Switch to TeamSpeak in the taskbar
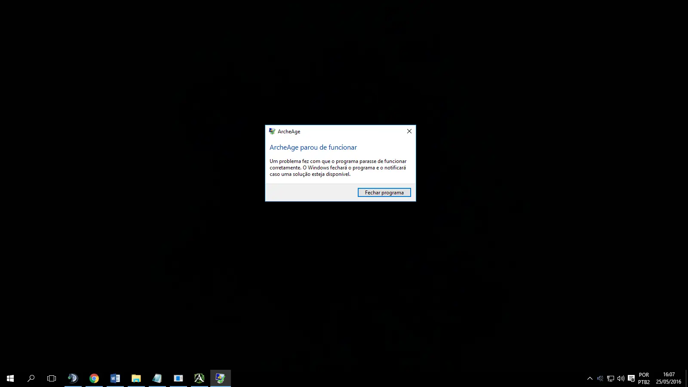 click(x=73, y=378)
